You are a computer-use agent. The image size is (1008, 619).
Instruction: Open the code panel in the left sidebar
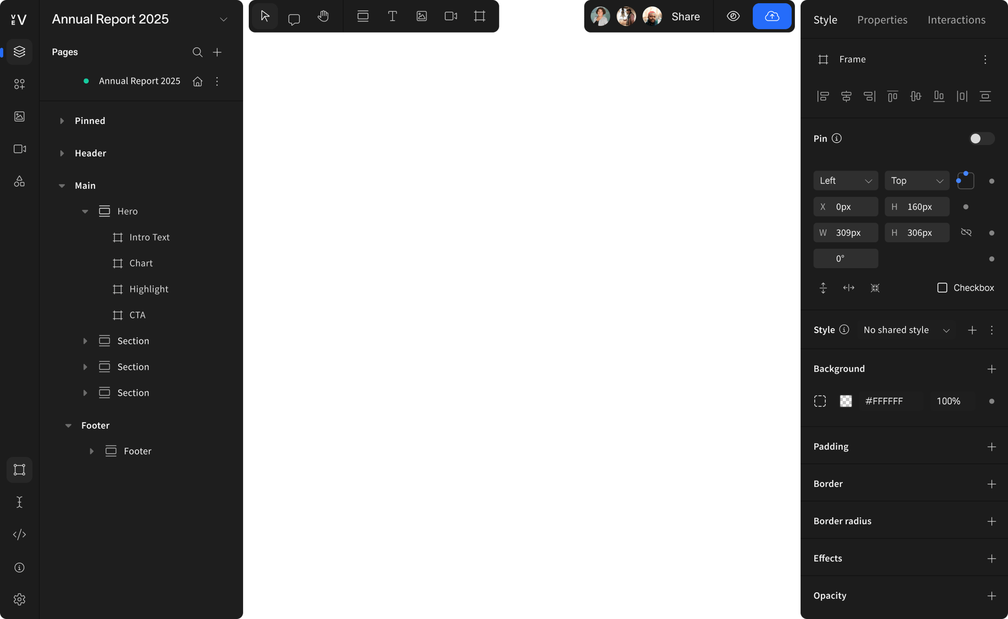(x=19, y=534)
